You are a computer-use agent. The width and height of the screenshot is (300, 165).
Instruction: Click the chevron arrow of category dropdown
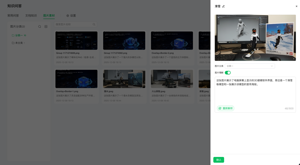point(272,66)
